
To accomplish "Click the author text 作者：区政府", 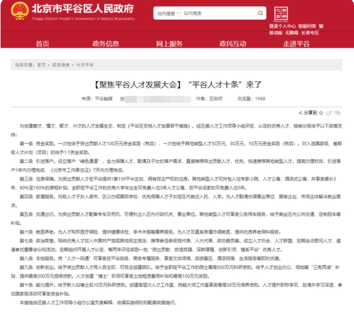I will click(x=209, y=99).
